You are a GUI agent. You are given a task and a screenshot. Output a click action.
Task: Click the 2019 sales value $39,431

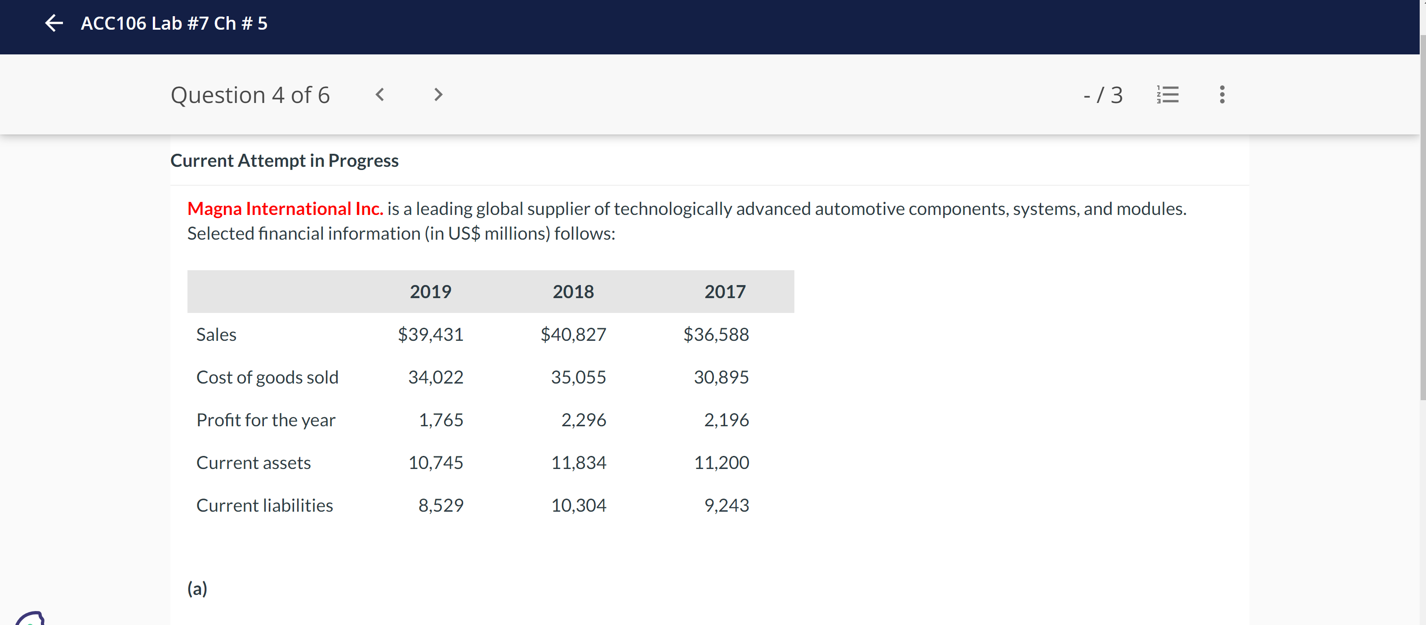pos(430,335)
